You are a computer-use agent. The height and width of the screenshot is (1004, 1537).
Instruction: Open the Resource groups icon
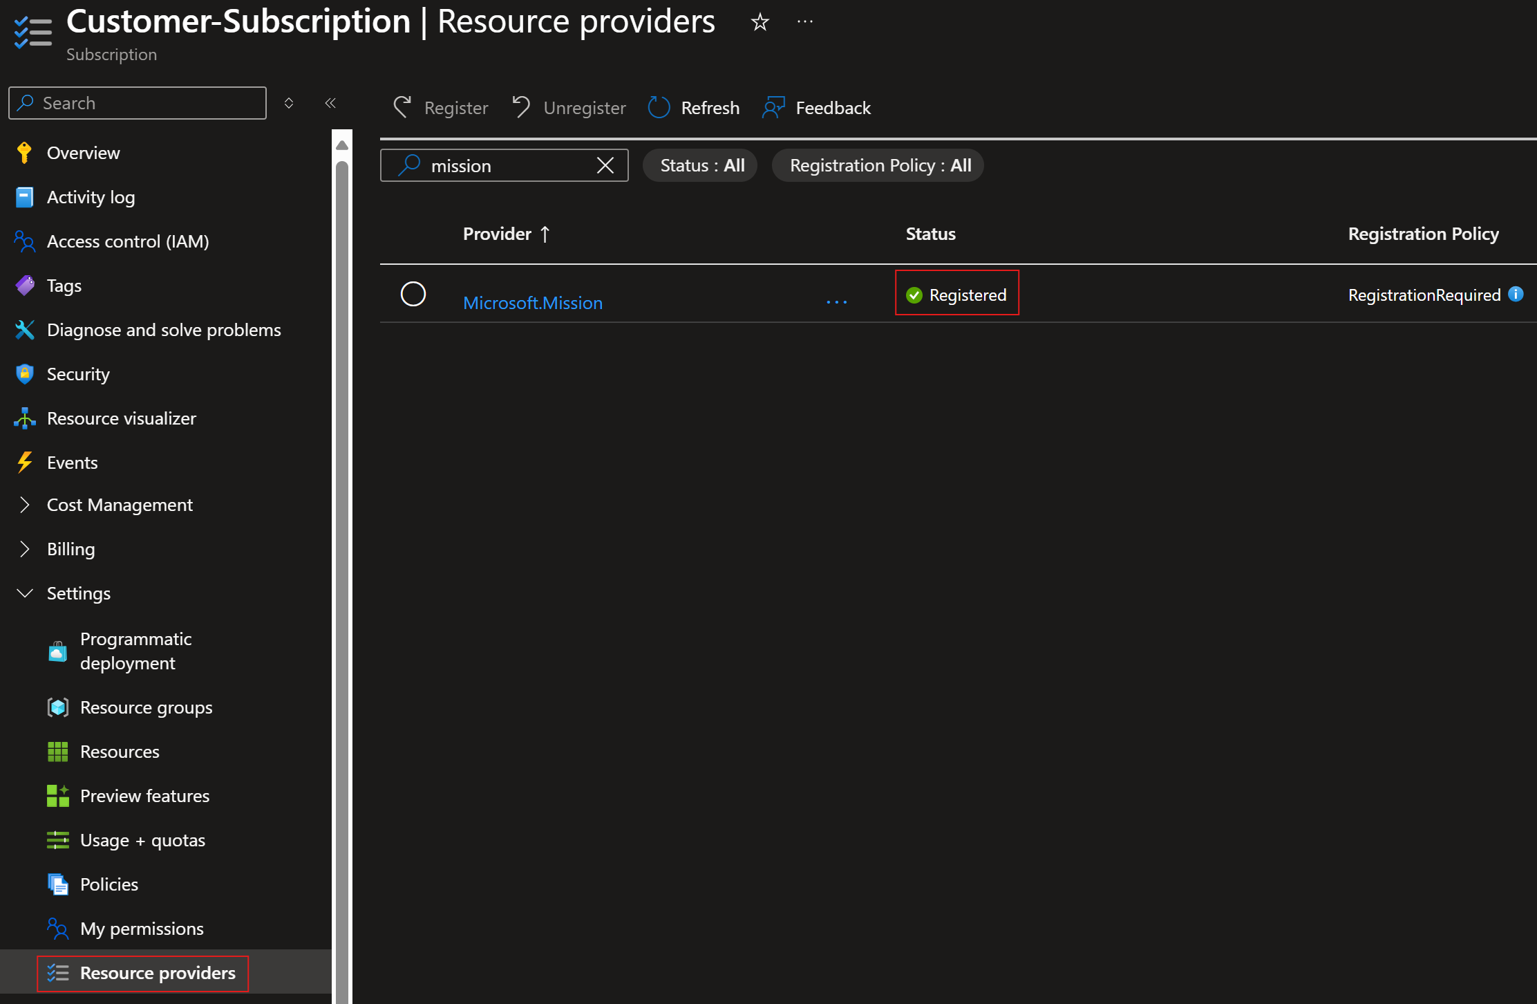58,707
